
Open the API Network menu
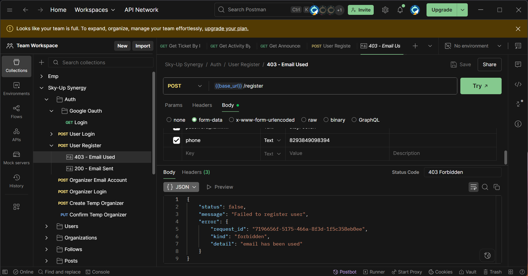[141, 10]
